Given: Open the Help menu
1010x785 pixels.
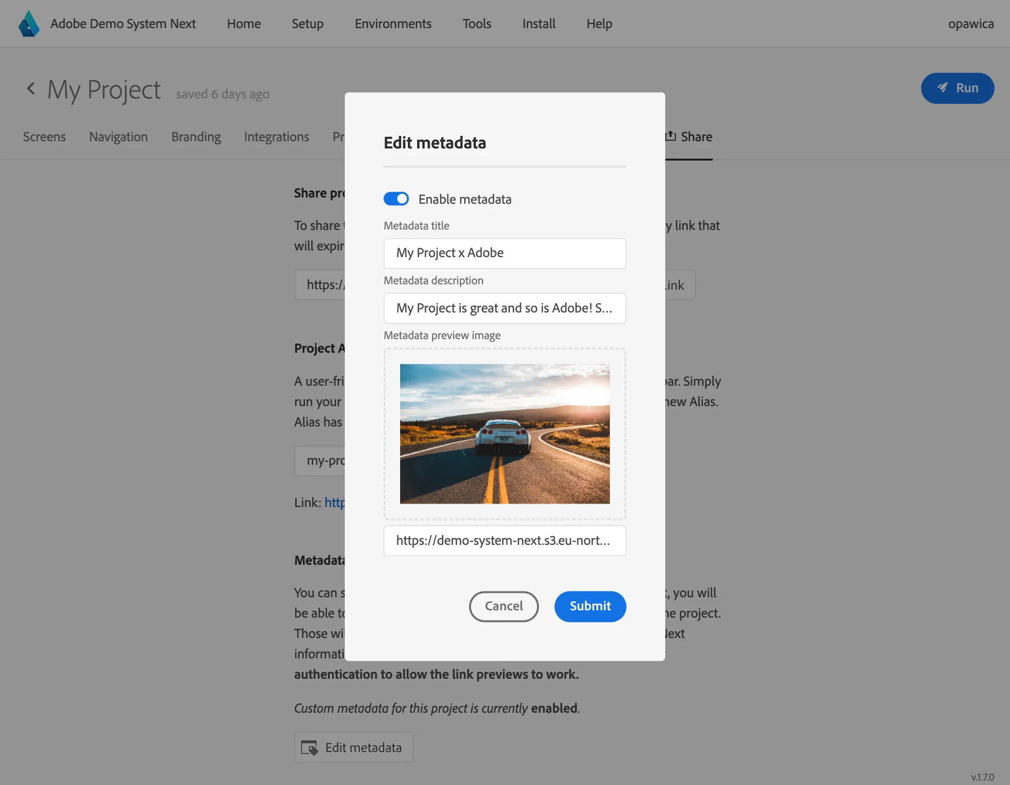Looking at the screenshot, I should [599, 24].
